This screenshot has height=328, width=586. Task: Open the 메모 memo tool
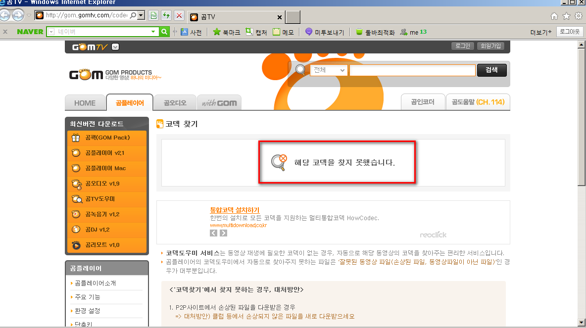(283, 32)
